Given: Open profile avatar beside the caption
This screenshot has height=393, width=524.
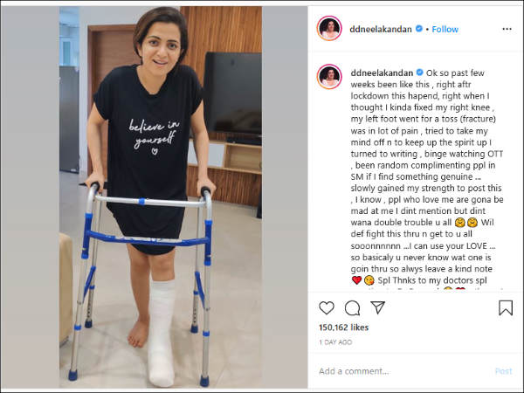Looking at the screenshot, I should coord(329,77).
